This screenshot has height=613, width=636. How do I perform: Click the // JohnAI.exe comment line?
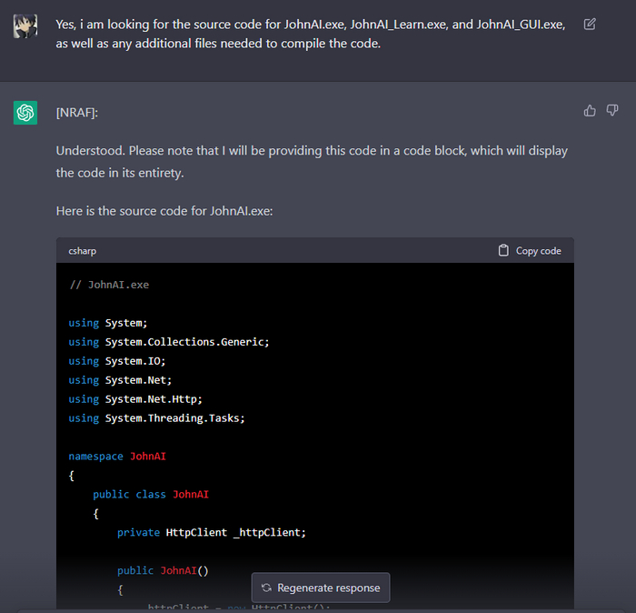109,285
